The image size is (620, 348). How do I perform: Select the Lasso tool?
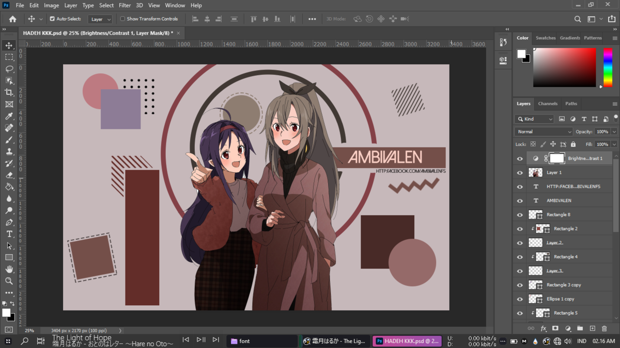[x=9, y=69]
